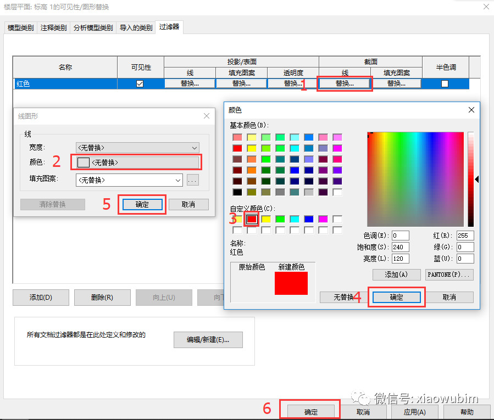494x420 pixels.
Task: Switch to the 模型类别 tab
Action: point(20,27)
